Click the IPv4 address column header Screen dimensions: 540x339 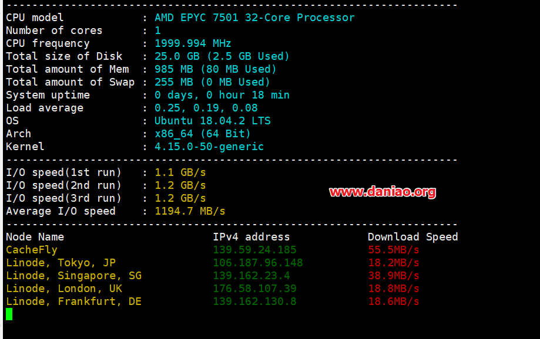click(251, 237)
